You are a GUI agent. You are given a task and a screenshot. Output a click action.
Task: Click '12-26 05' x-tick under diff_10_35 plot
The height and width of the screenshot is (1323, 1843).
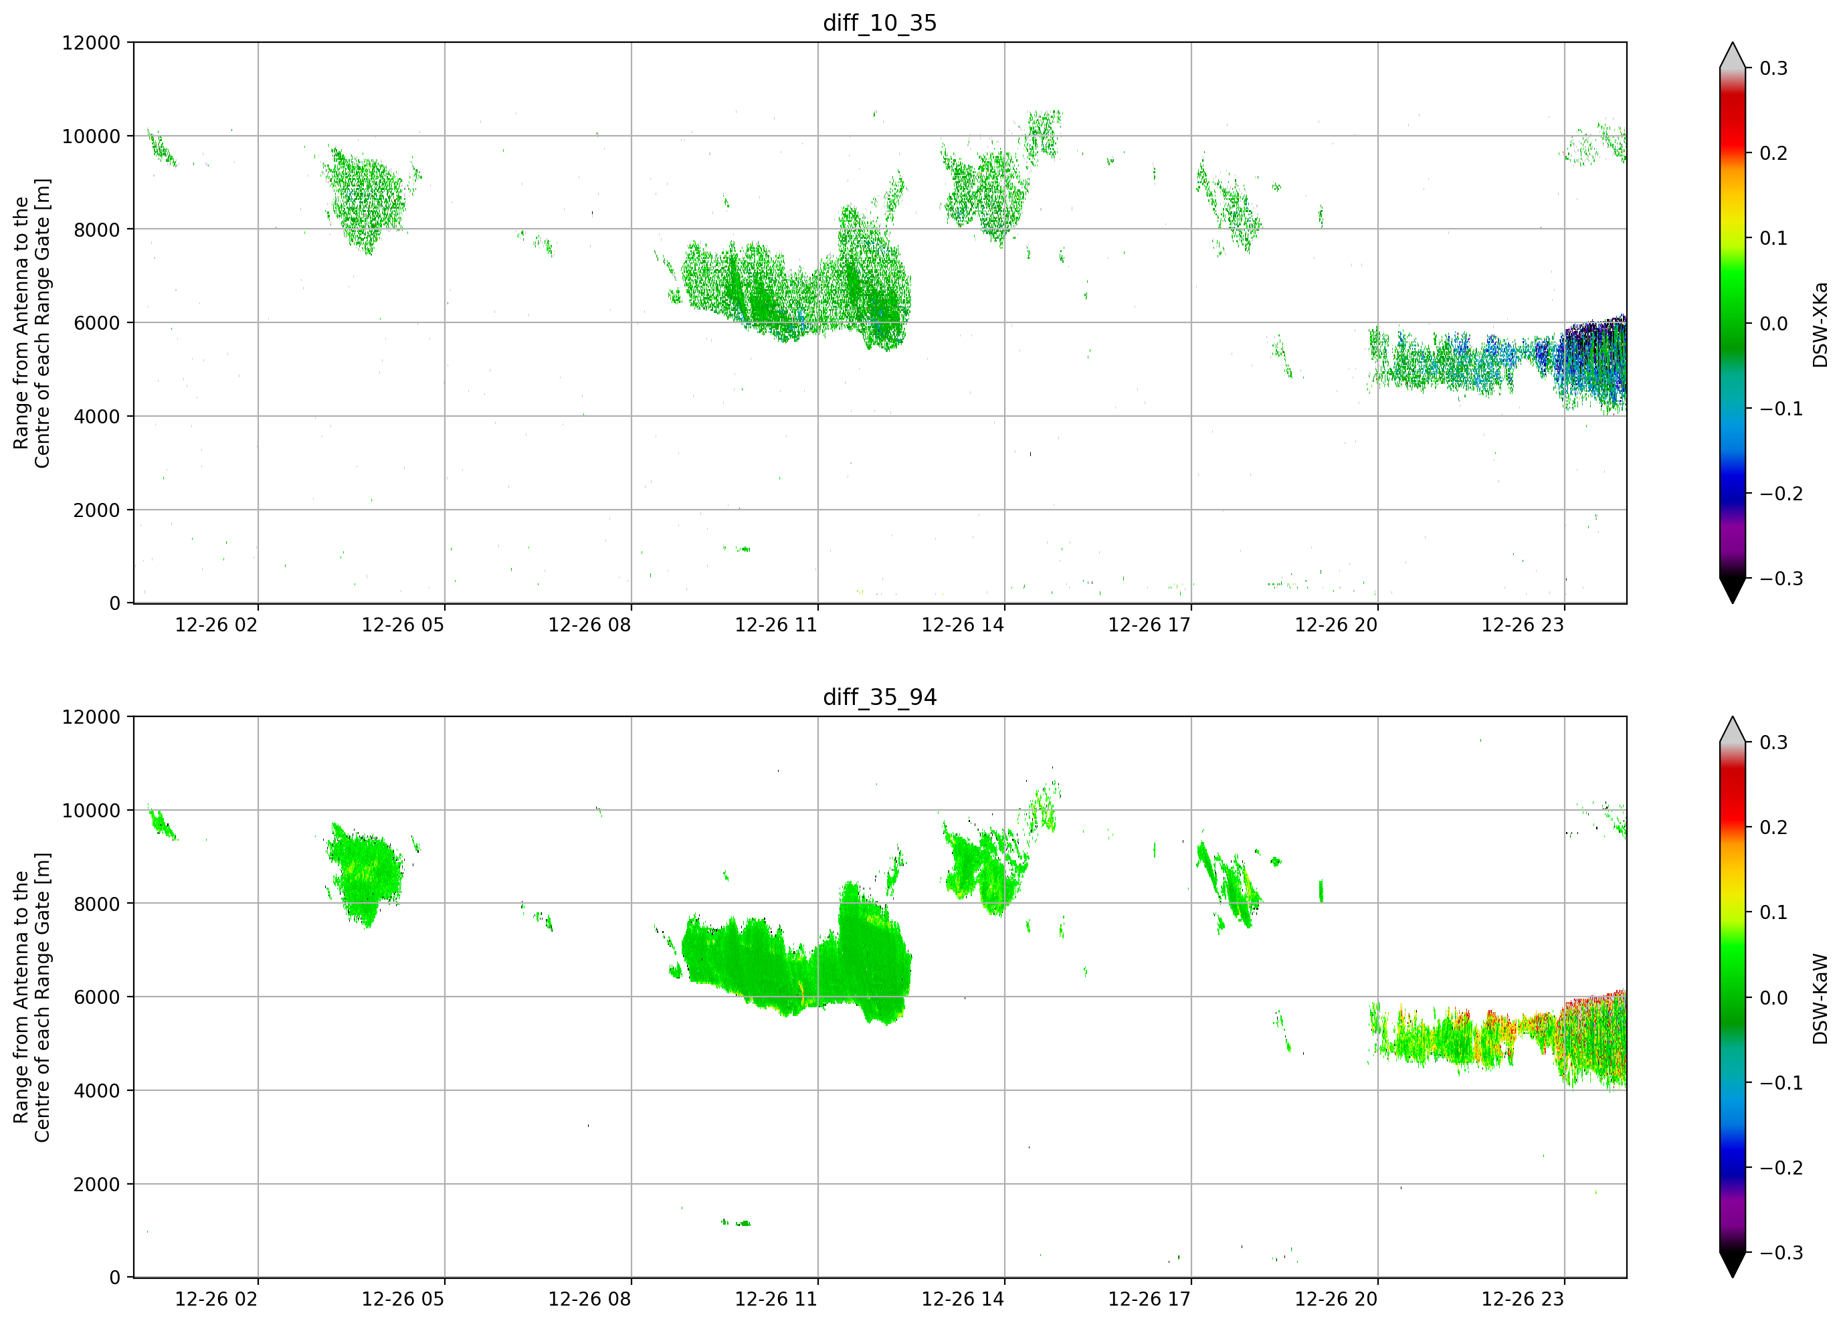[402, 625]
